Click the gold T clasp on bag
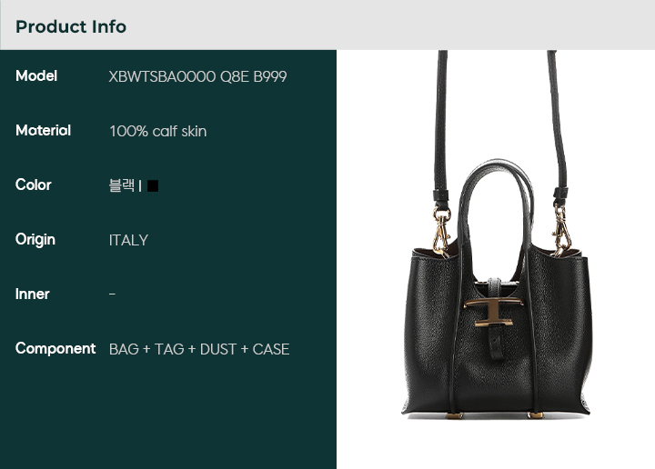This screenshot has width=655, height=469. (x=494, y=312)
